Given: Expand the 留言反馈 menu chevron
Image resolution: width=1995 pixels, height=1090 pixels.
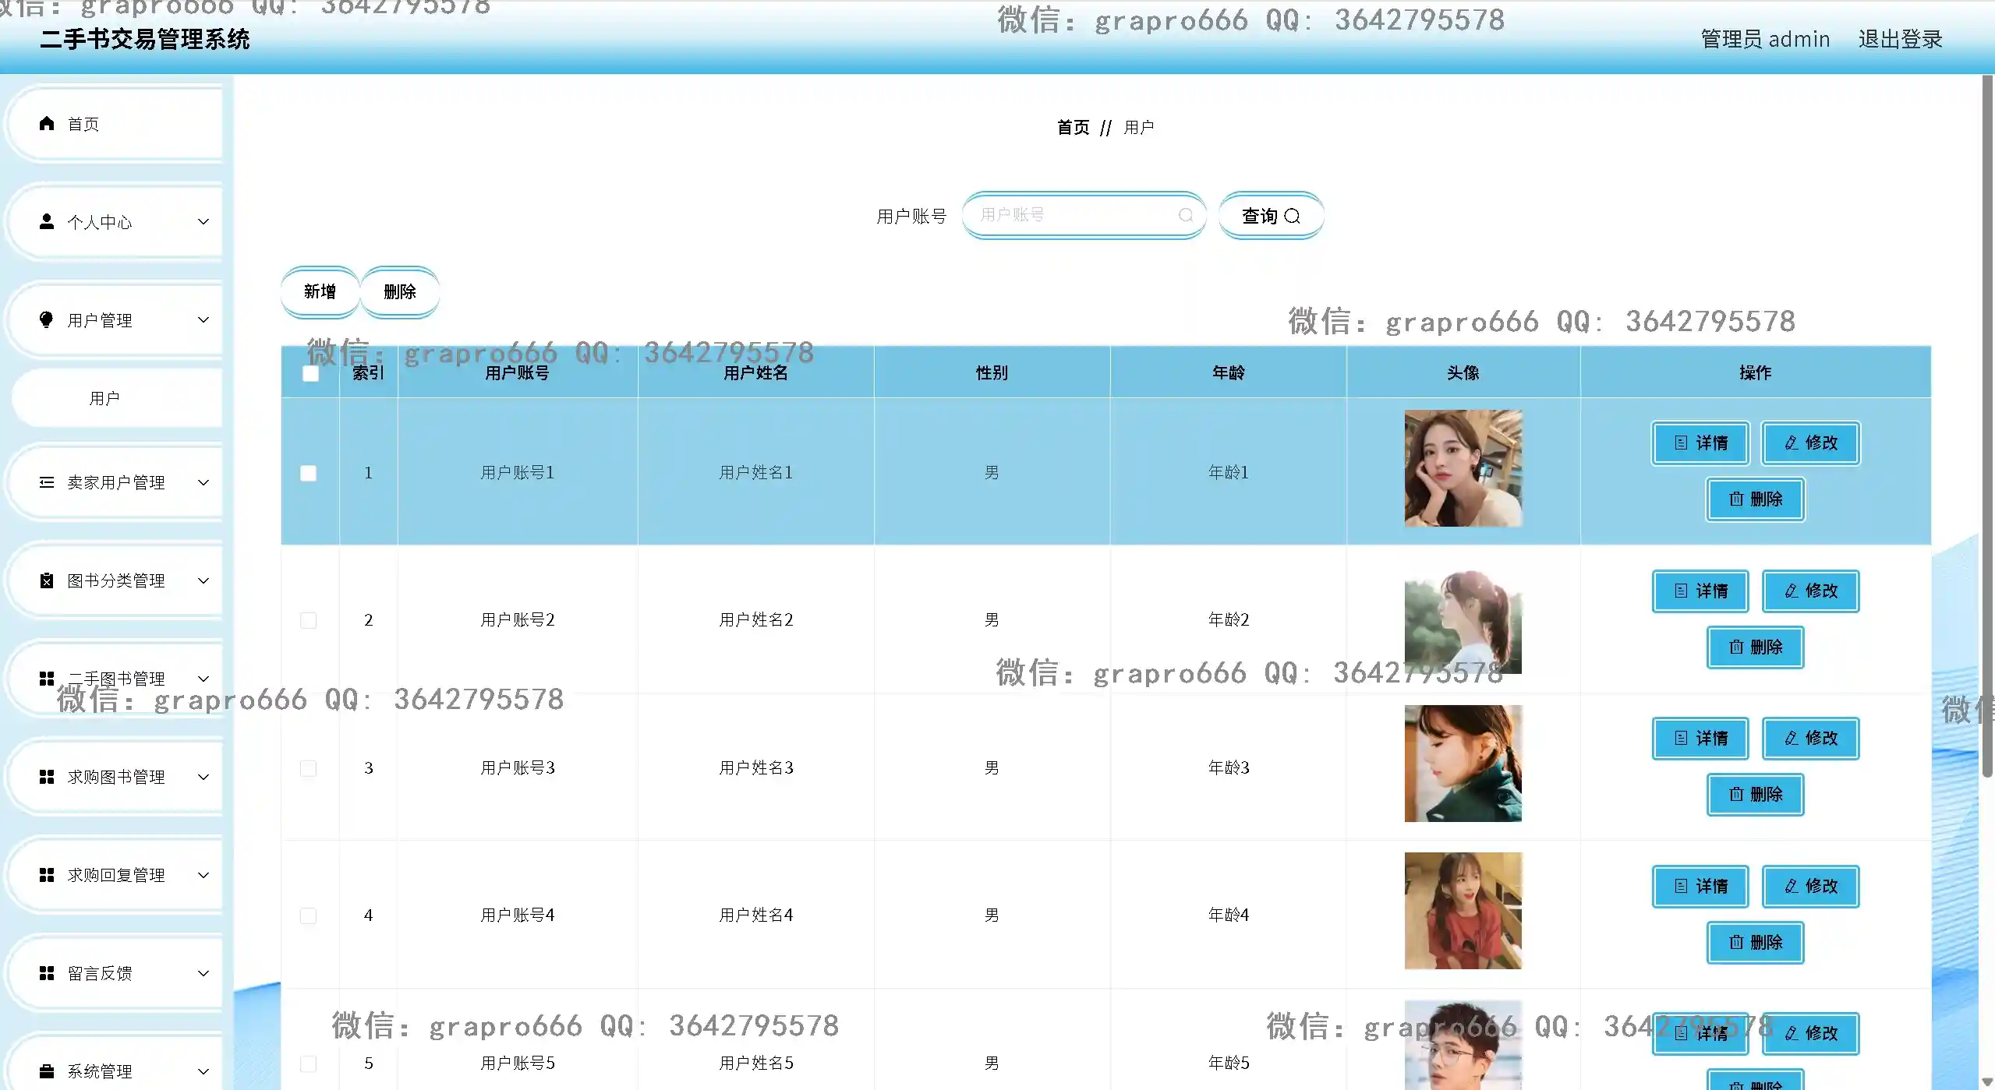Looking at the screenshot, I should [x=203, y=973].
